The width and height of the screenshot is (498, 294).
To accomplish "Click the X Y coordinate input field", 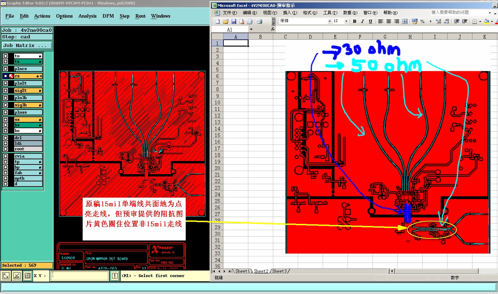I will pos(79,276).
